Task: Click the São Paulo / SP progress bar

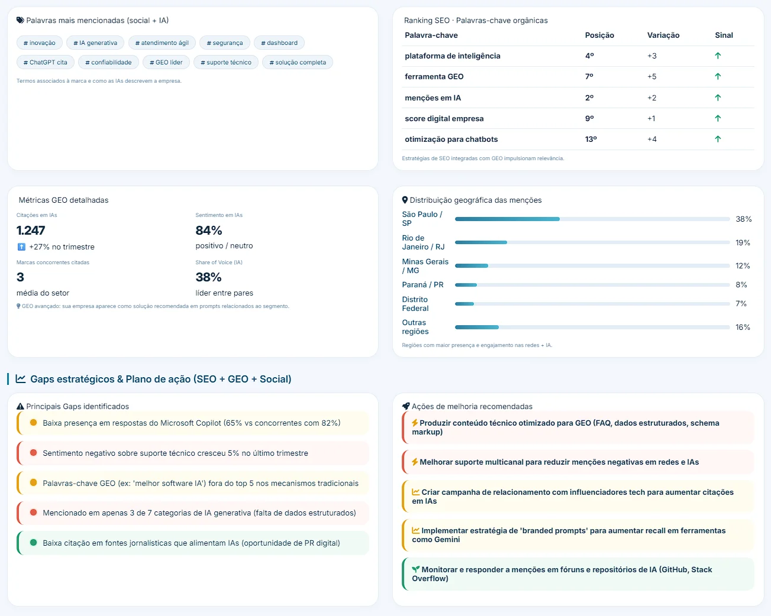Action: pyautogui.click(x=592, y=219)
